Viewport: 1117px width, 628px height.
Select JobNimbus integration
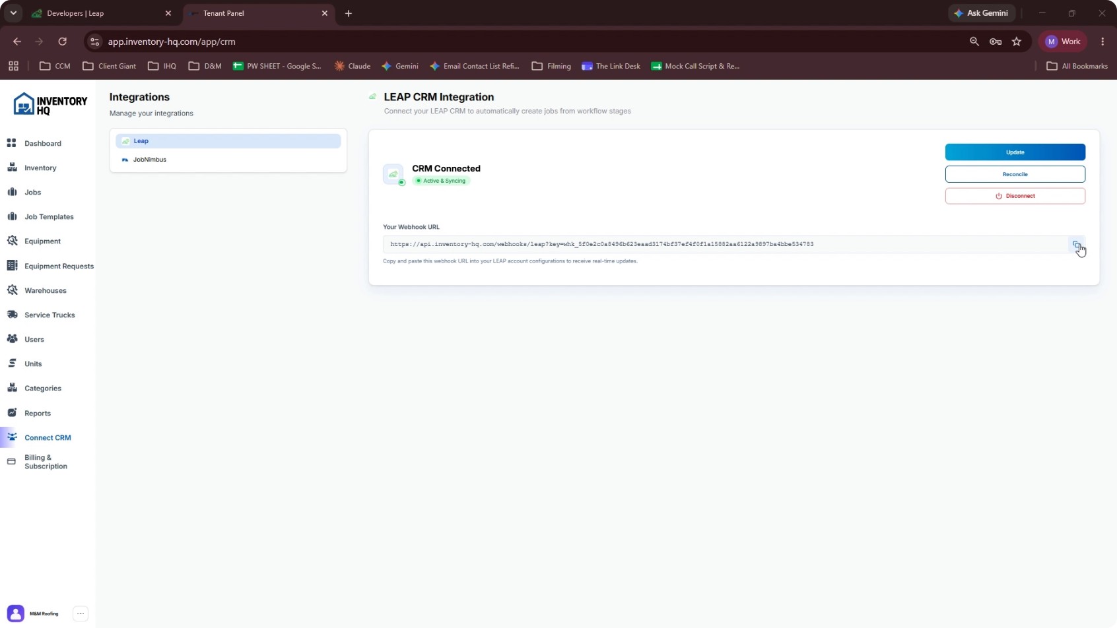point(228,160)
